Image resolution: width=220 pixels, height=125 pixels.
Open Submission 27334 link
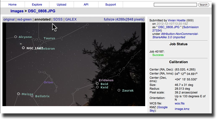pos(175,29)
